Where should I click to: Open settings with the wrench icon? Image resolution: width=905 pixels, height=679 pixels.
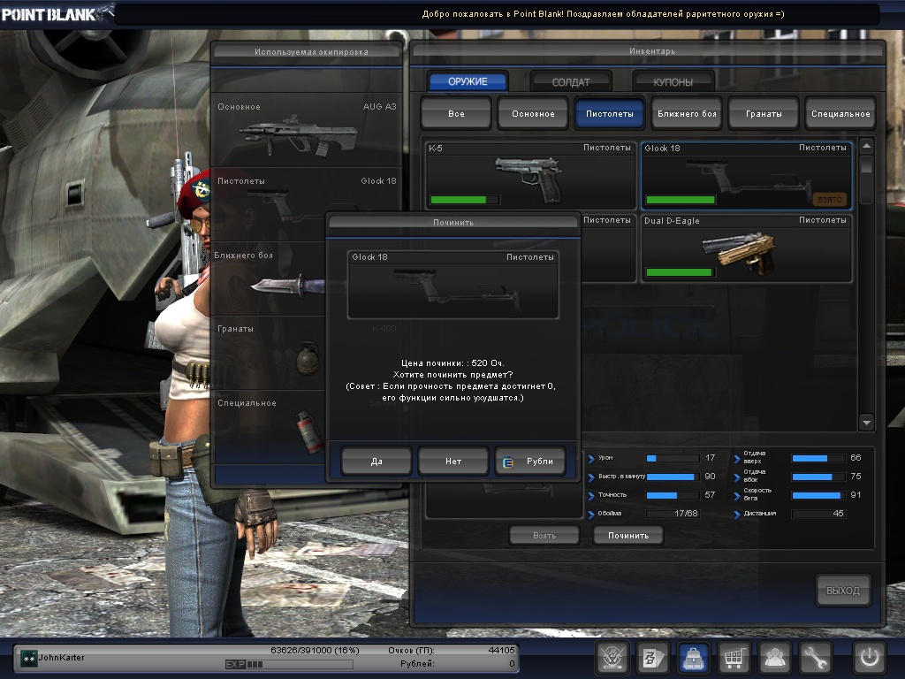[x=816, y=657]
